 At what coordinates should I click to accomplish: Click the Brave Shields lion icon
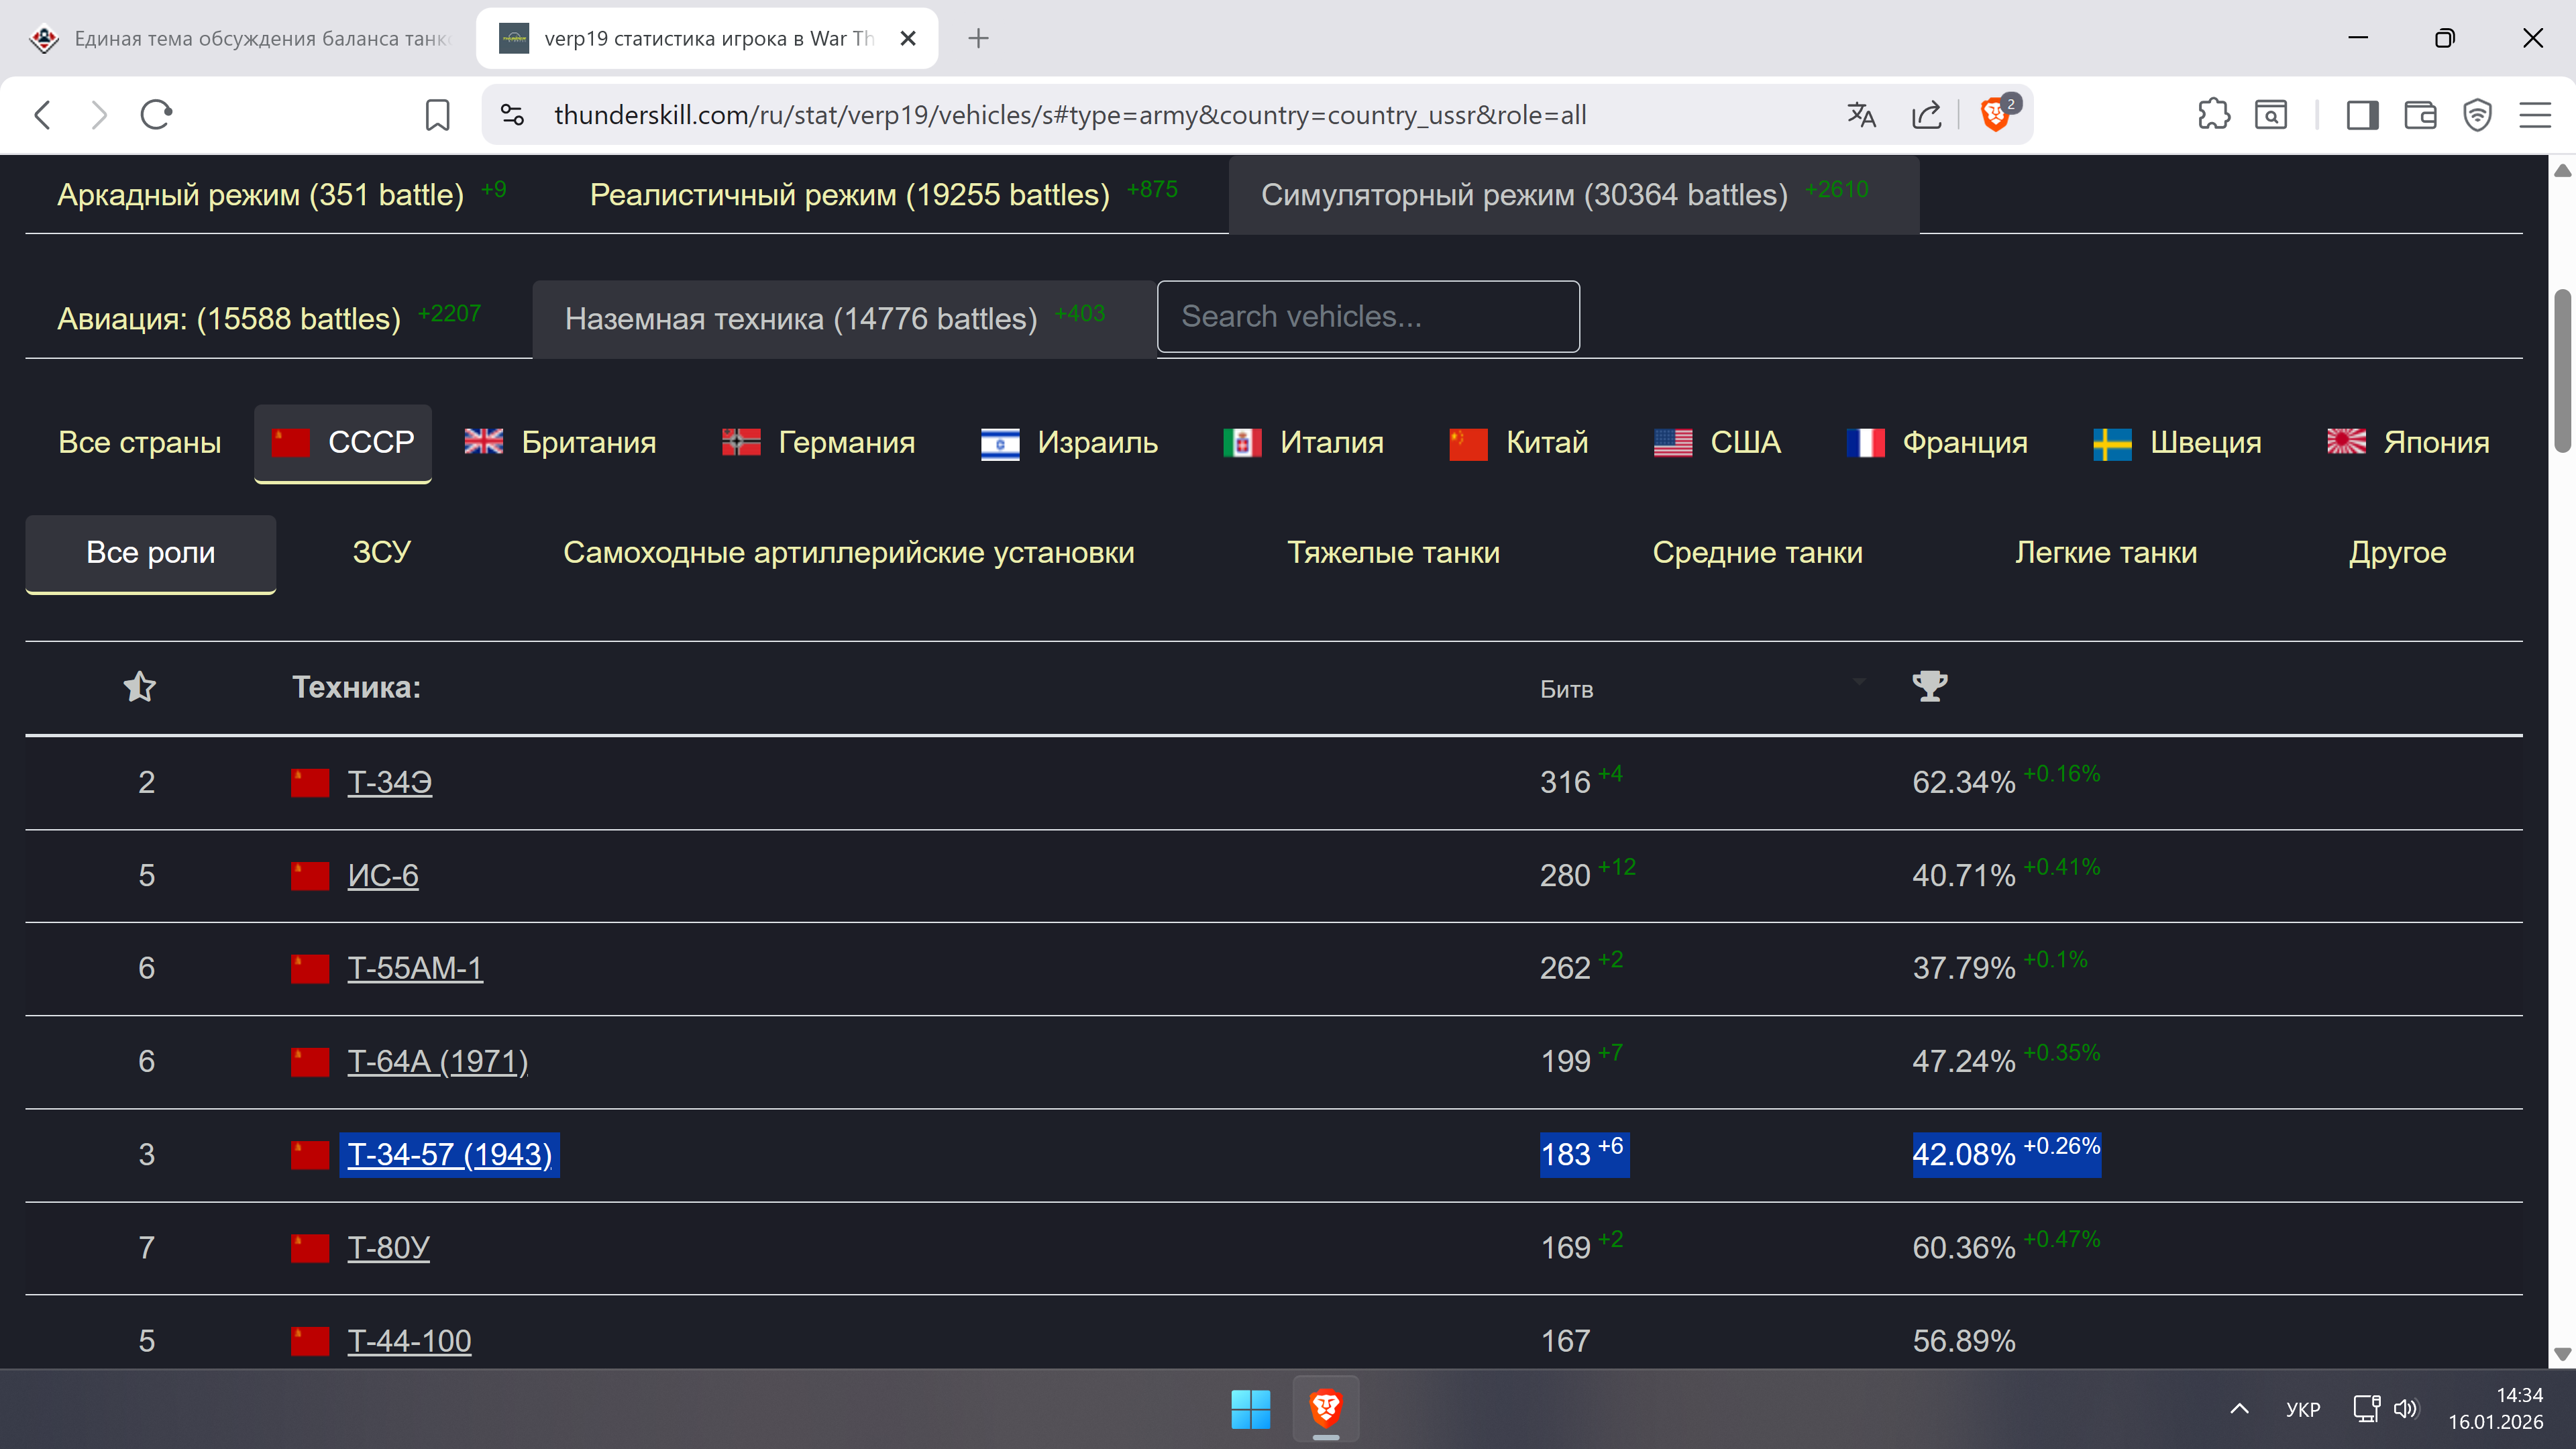tap(1994, 115)
